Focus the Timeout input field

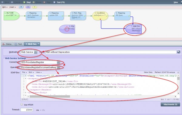27,110
